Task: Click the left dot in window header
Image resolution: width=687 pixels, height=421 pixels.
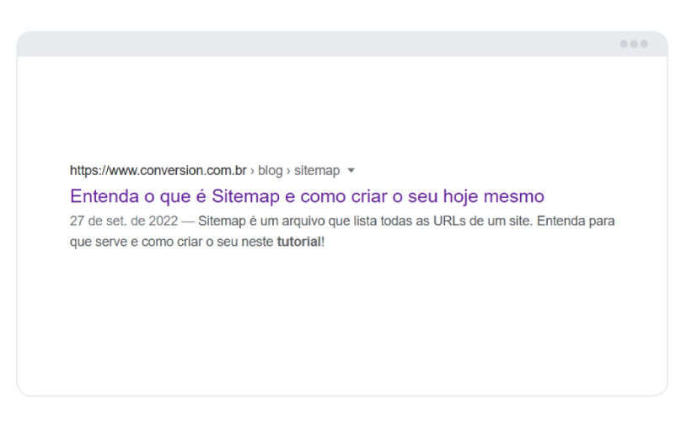Action: (623, 44)
